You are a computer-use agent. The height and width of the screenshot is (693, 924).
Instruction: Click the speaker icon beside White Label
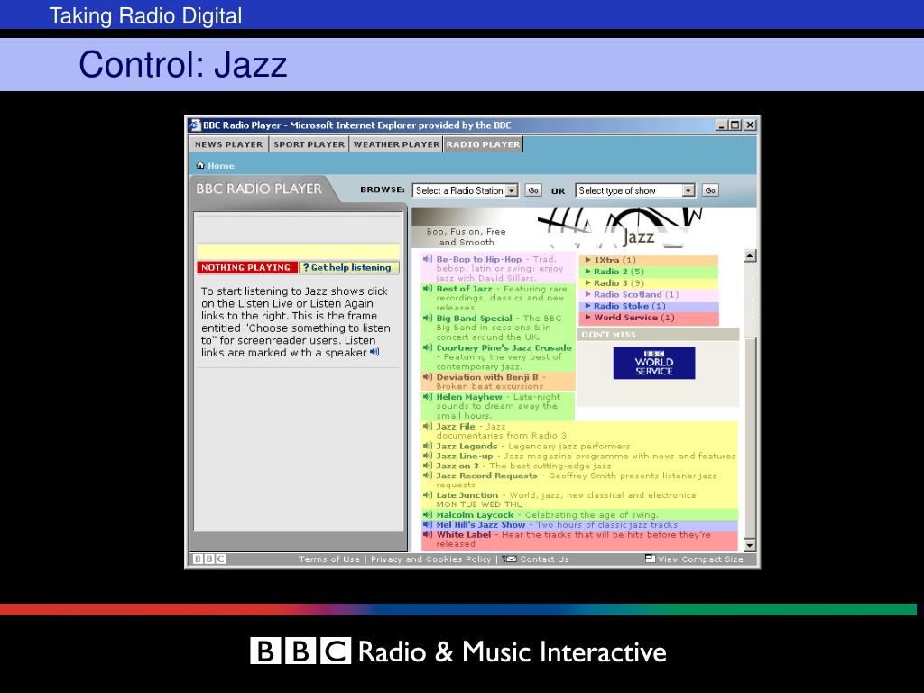pos(428,534)
